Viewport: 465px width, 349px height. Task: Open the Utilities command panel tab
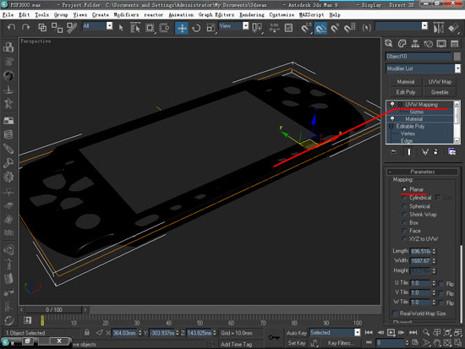tap(454, 44)
